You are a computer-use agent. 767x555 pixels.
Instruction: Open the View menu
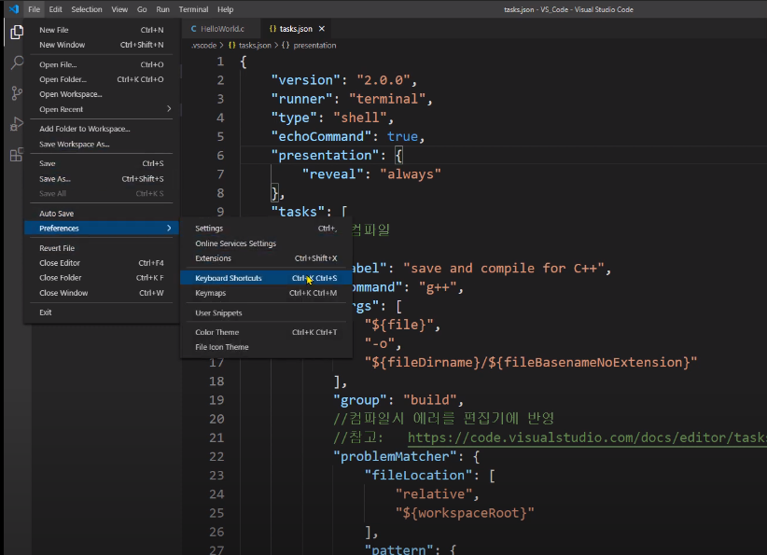(x=119, y=9)
